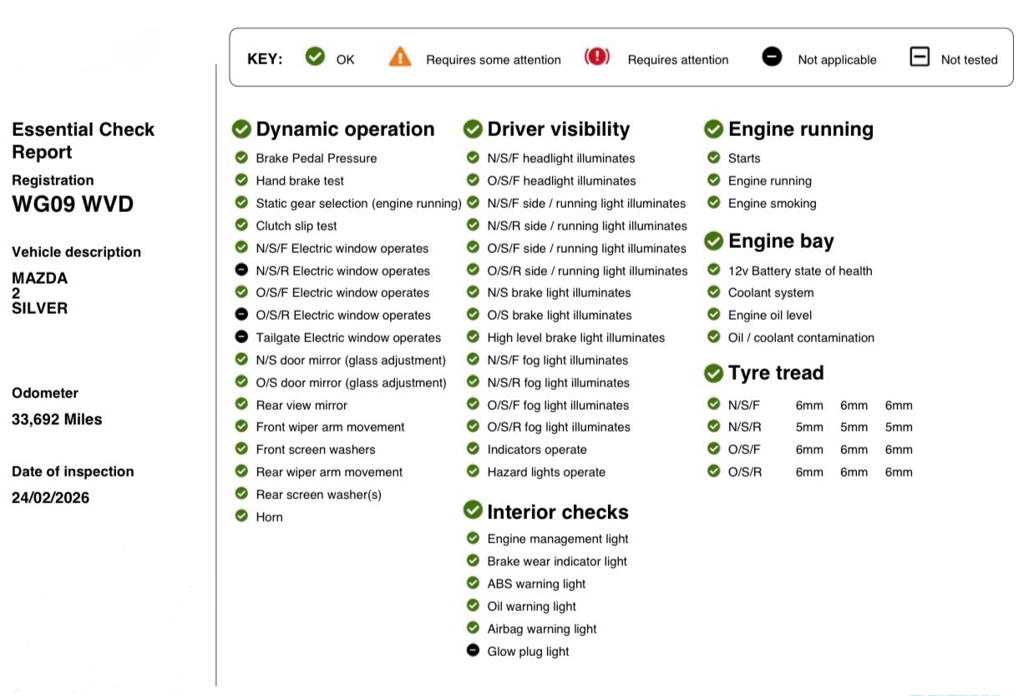Click the Not tested square key icon
The width and height of the screenshot is (1024, 696).
point(920,58)
